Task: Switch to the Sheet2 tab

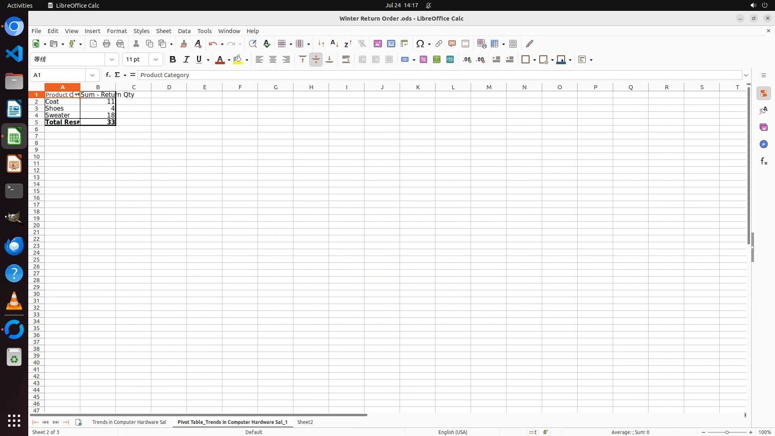Action: pos(305,422)
